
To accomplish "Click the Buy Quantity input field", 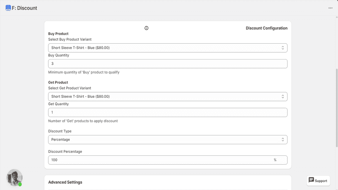I will 168,64.
